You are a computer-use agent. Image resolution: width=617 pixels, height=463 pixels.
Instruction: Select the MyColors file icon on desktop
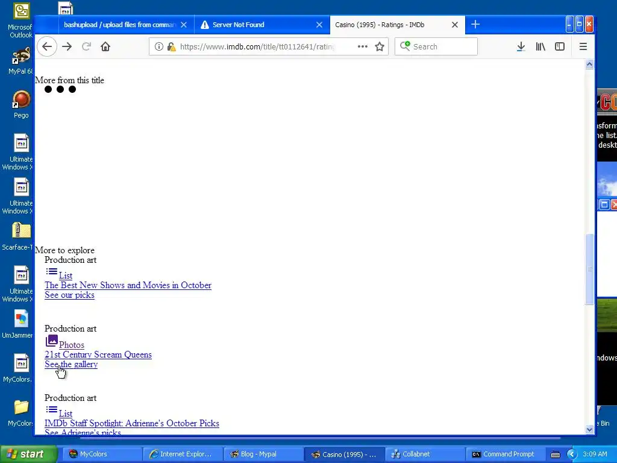pyautogui.click(x=17, y=368)
